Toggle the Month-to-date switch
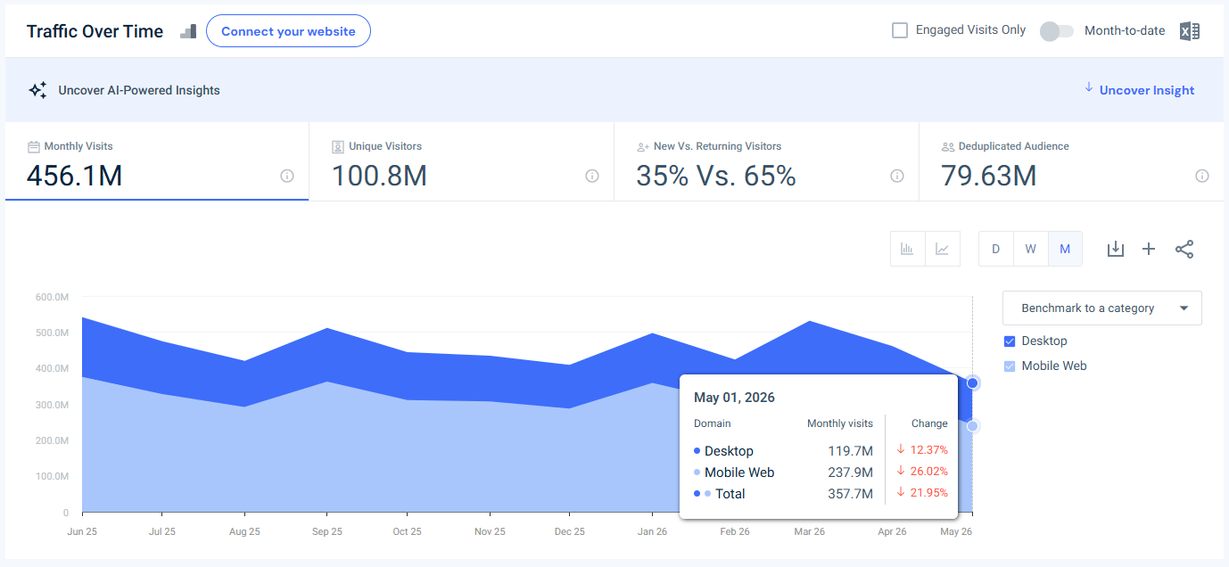This screenshot has height=567, width=1229. [1057, 31]
